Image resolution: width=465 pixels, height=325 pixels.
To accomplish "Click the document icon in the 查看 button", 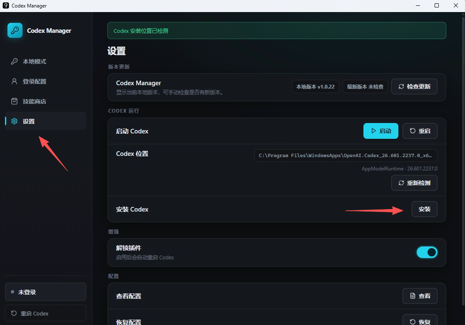I will [x=413, y=296].
